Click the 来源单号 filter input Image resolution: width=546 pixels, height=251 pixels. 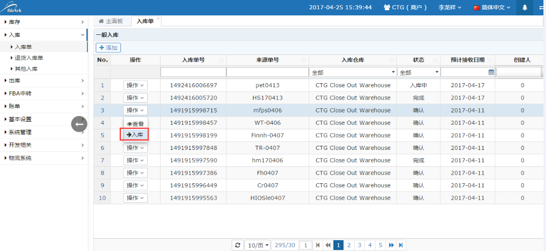[x=268, y=72]
